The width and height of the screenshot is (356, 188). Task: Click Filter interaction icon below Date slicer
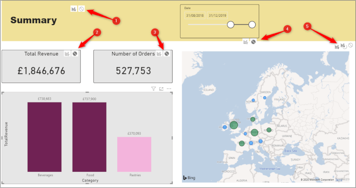click(x=245, y=42)
